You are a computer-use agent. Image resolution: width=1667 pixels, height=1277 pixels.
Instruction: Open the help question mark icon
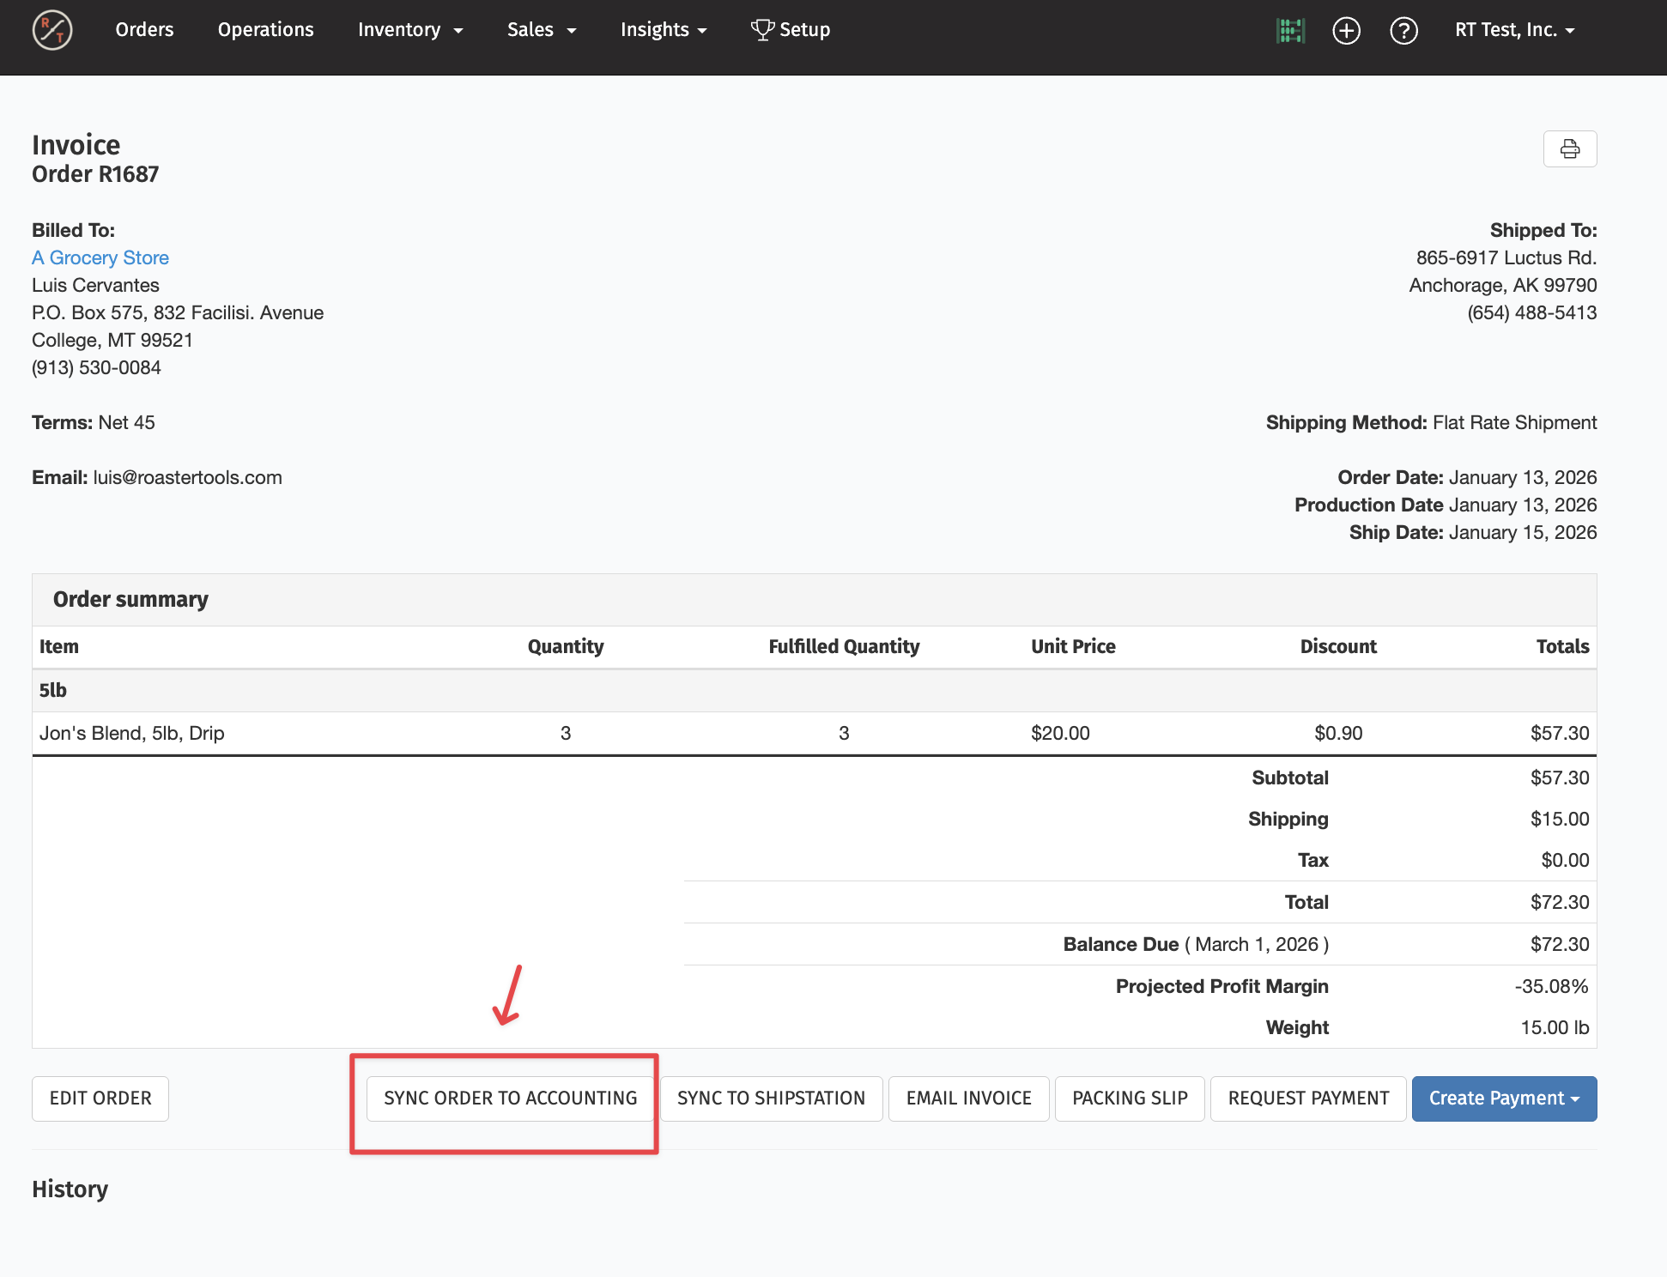coord(1403,31)
